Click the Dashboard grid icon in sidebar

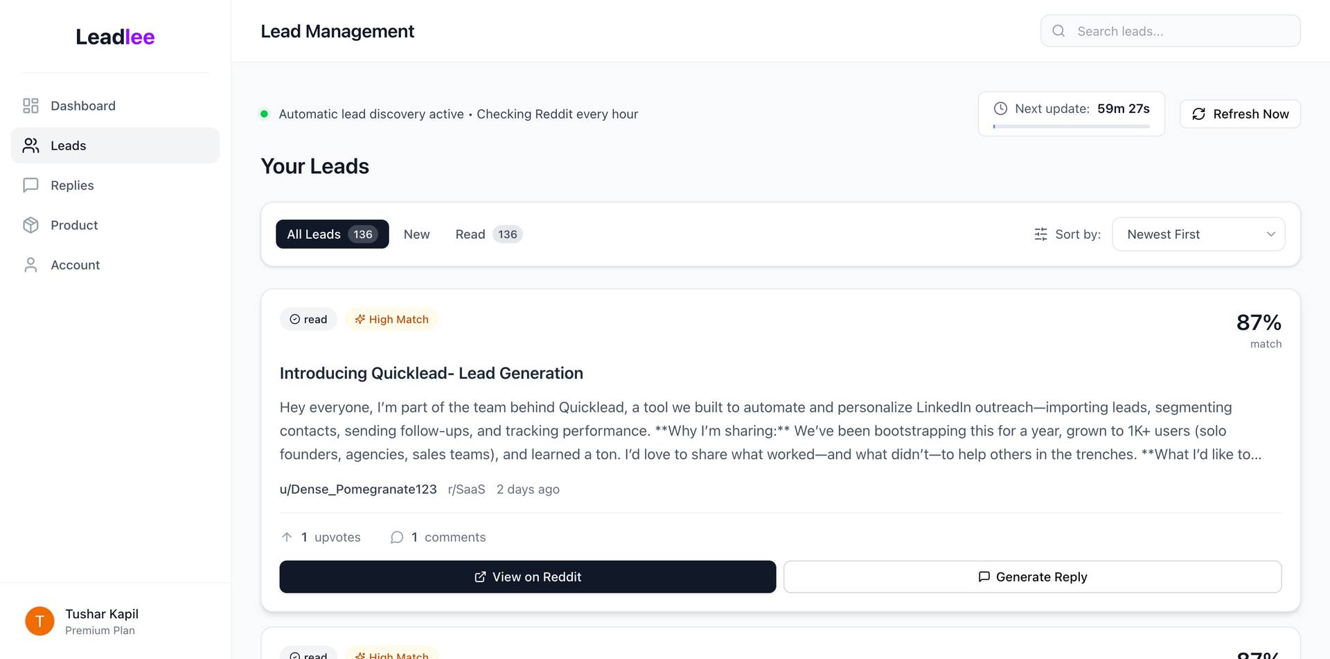[x=30, y=106]
